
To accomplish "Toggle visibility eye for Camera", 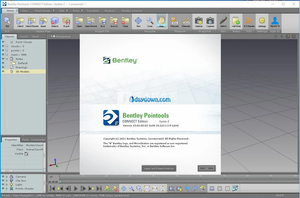I will 3,177.
